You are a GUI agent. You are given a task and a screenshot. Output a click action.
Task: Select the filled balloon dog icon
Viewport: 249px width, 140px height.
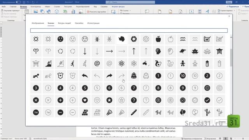(158, 112)
